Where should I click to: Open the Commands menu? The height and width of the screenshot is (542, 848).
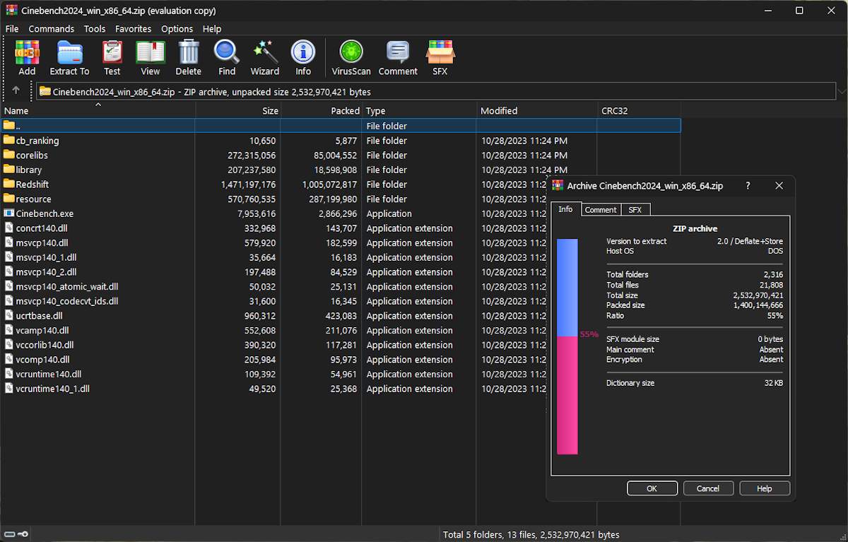51,29
